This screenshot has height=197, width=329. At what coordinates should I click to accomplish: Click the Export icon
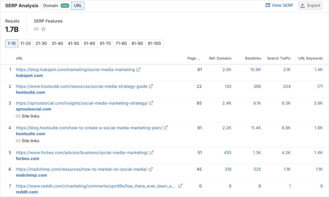click(303, 5)
